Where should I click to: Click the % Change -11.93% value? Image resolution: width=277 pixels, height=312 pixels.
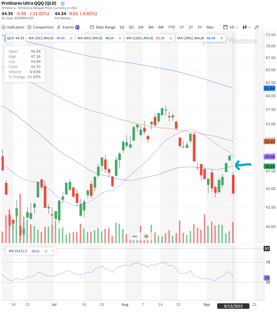click(34, 77)
